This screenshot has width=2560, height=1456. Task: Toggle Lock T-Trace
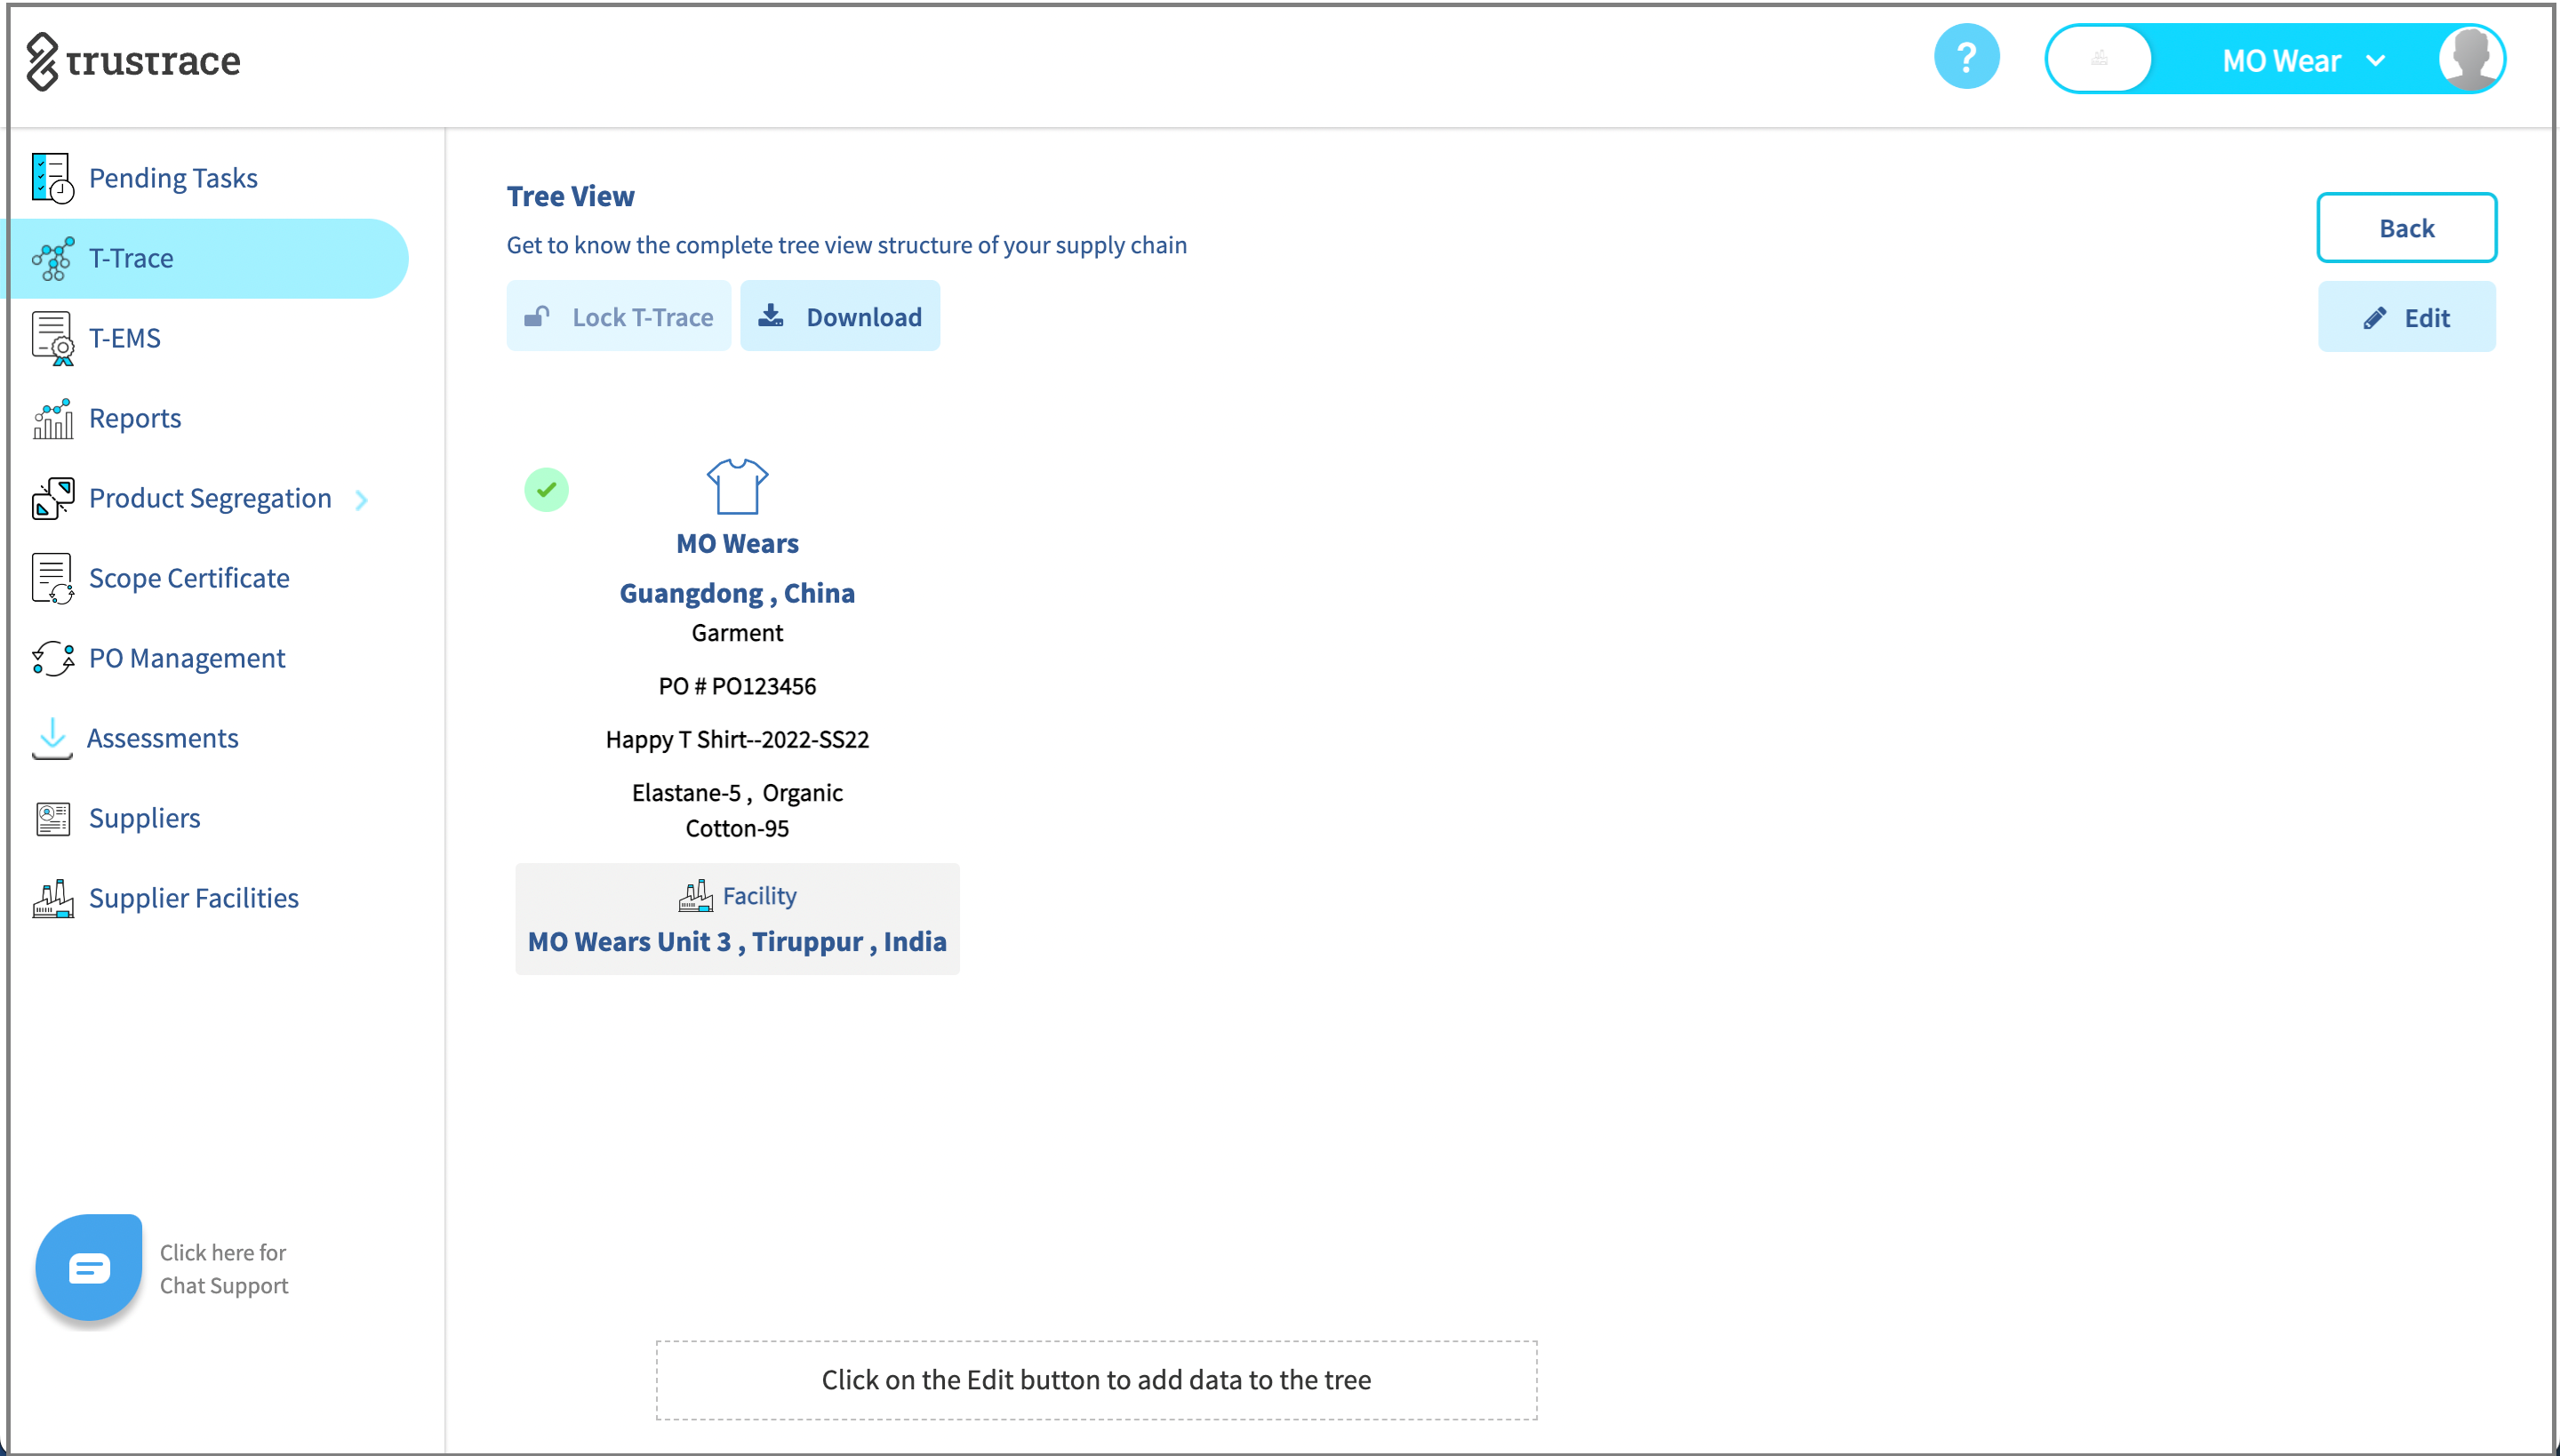(618, 316)
